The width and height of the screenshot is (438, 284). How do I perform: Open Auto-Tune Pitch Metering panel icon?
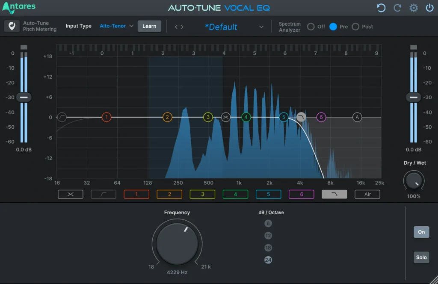coord(12,26)
